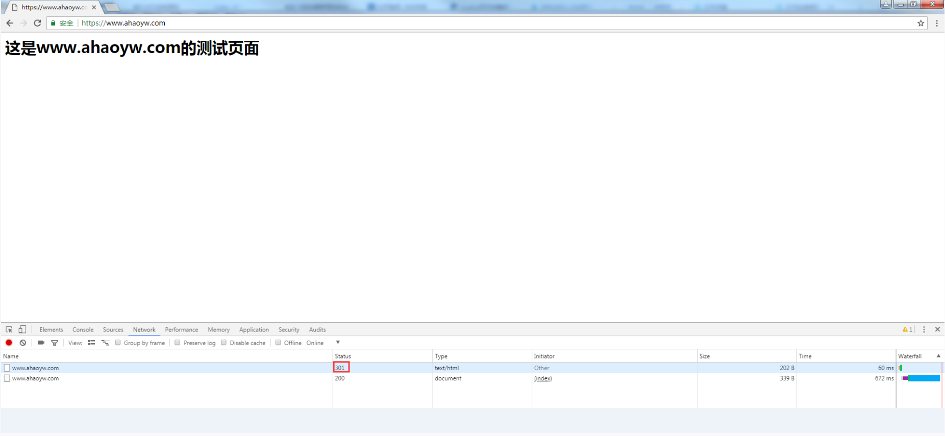Activate the inspect element picker
Image resolution: width=945 pixels, height=436 pixels.
pyautogui.click(x=9, y=329)
